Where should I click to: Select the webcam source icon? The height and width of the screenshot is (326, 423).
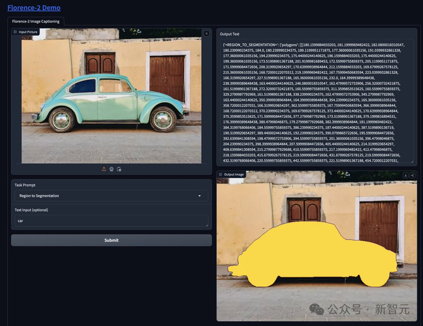coord(111,169)
